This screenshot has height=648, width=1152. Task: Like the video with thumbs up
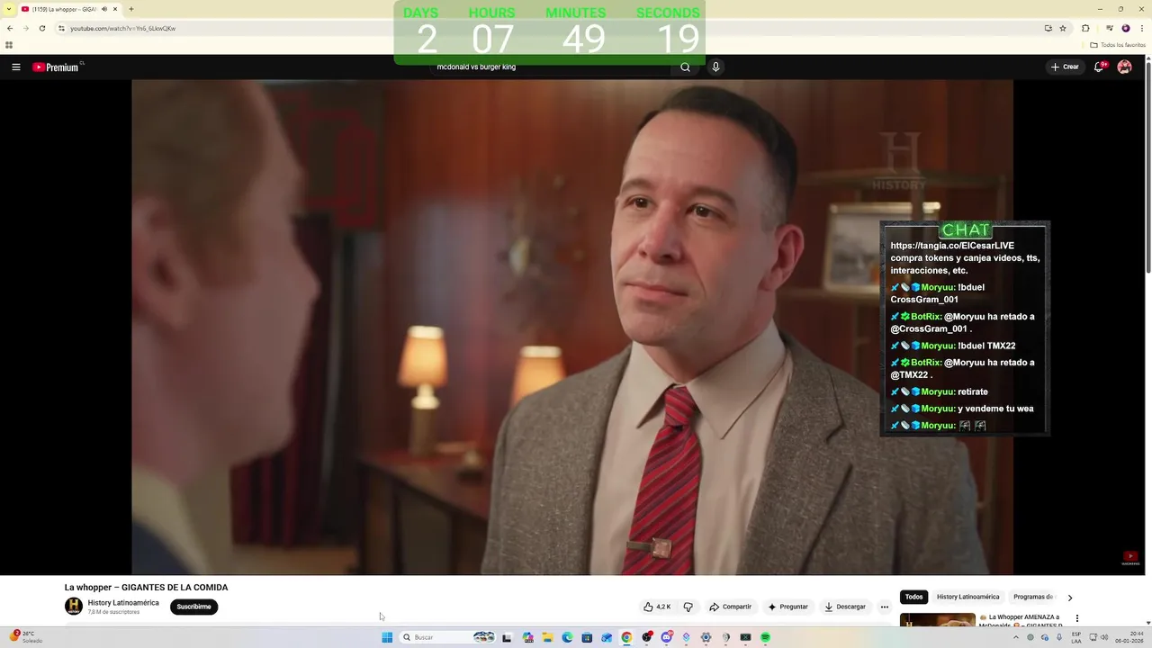(657, 607)
